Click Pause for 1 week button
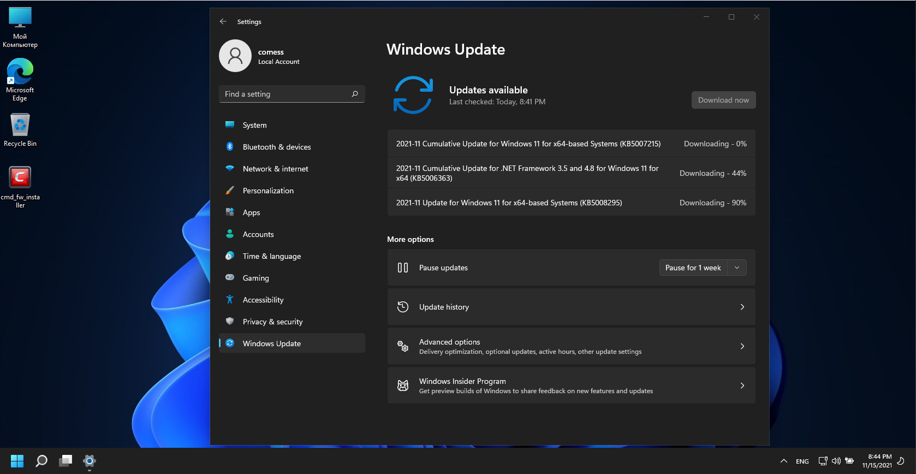Viewport: 916px width, 474px height. point(693,268)
